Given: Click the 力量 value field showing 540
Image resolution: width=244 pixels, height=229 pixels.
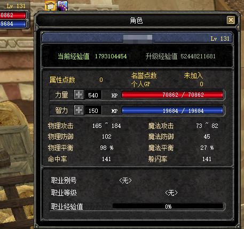Looking at the screenshot, I should [x=93, y=95].
